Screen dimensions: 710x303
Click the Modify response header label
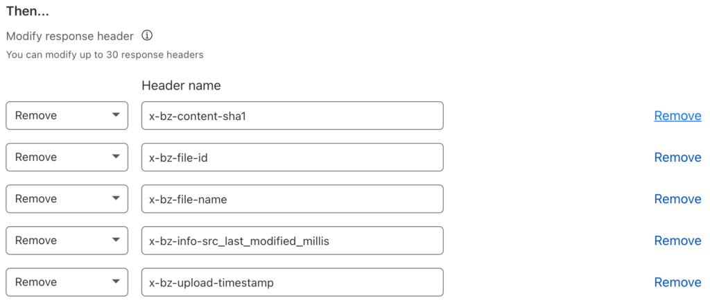coord(71,35)
